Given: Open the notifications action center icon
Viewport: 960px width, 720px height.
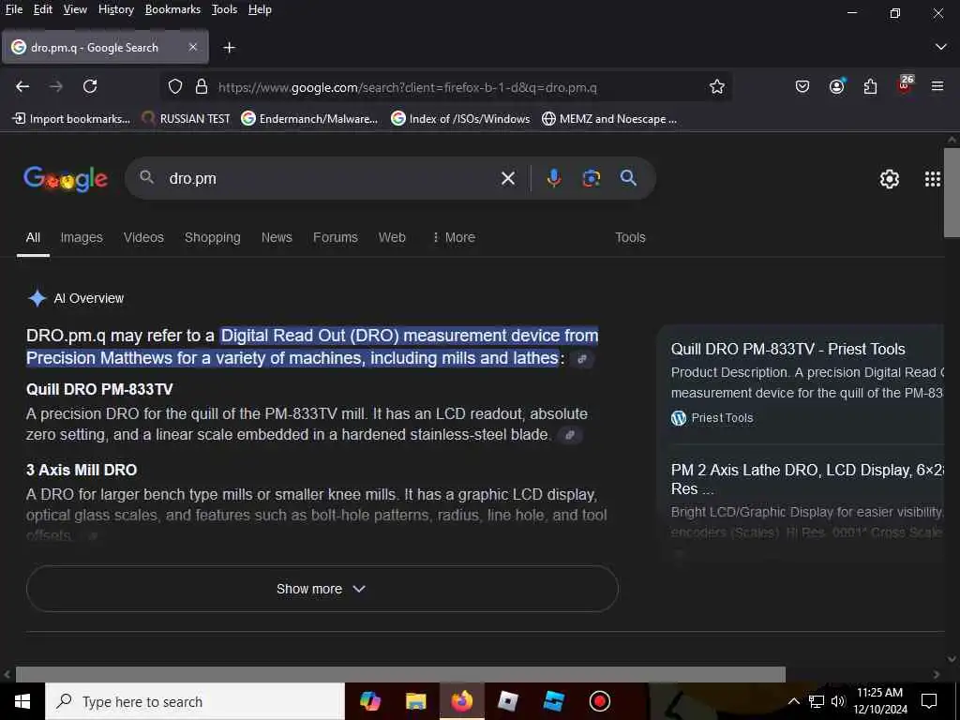Looking at the screenshot, I should pos(929,701).
